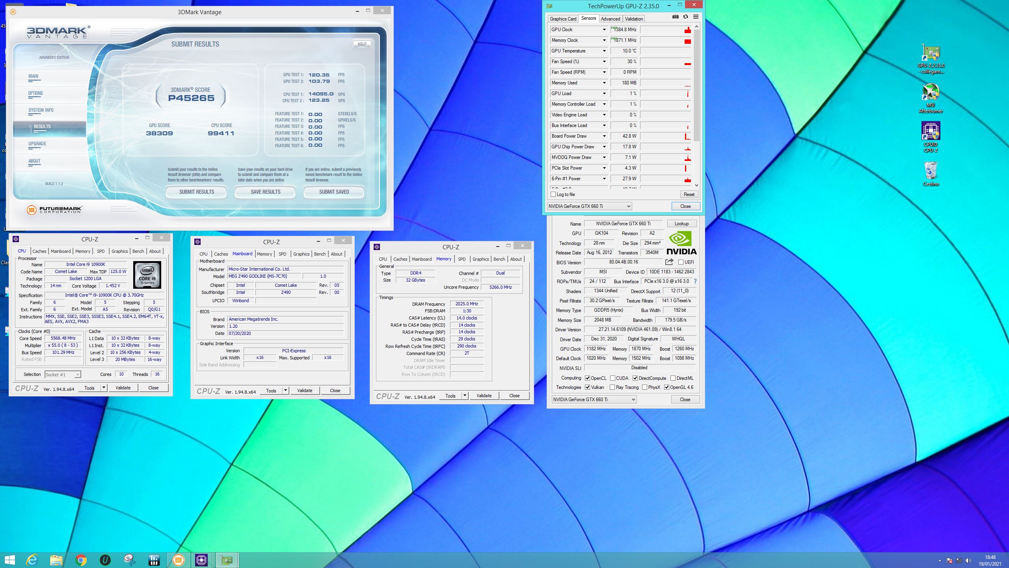Screen dimensions: 1009x568
Task: Open the Board Power Draw sensor dropdown
Action: click(x=604, y=136)
